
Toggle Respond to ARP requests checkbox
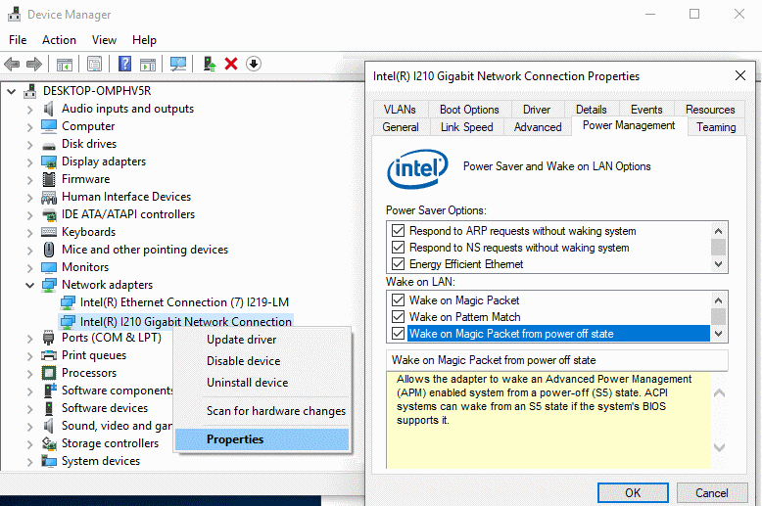398,231
